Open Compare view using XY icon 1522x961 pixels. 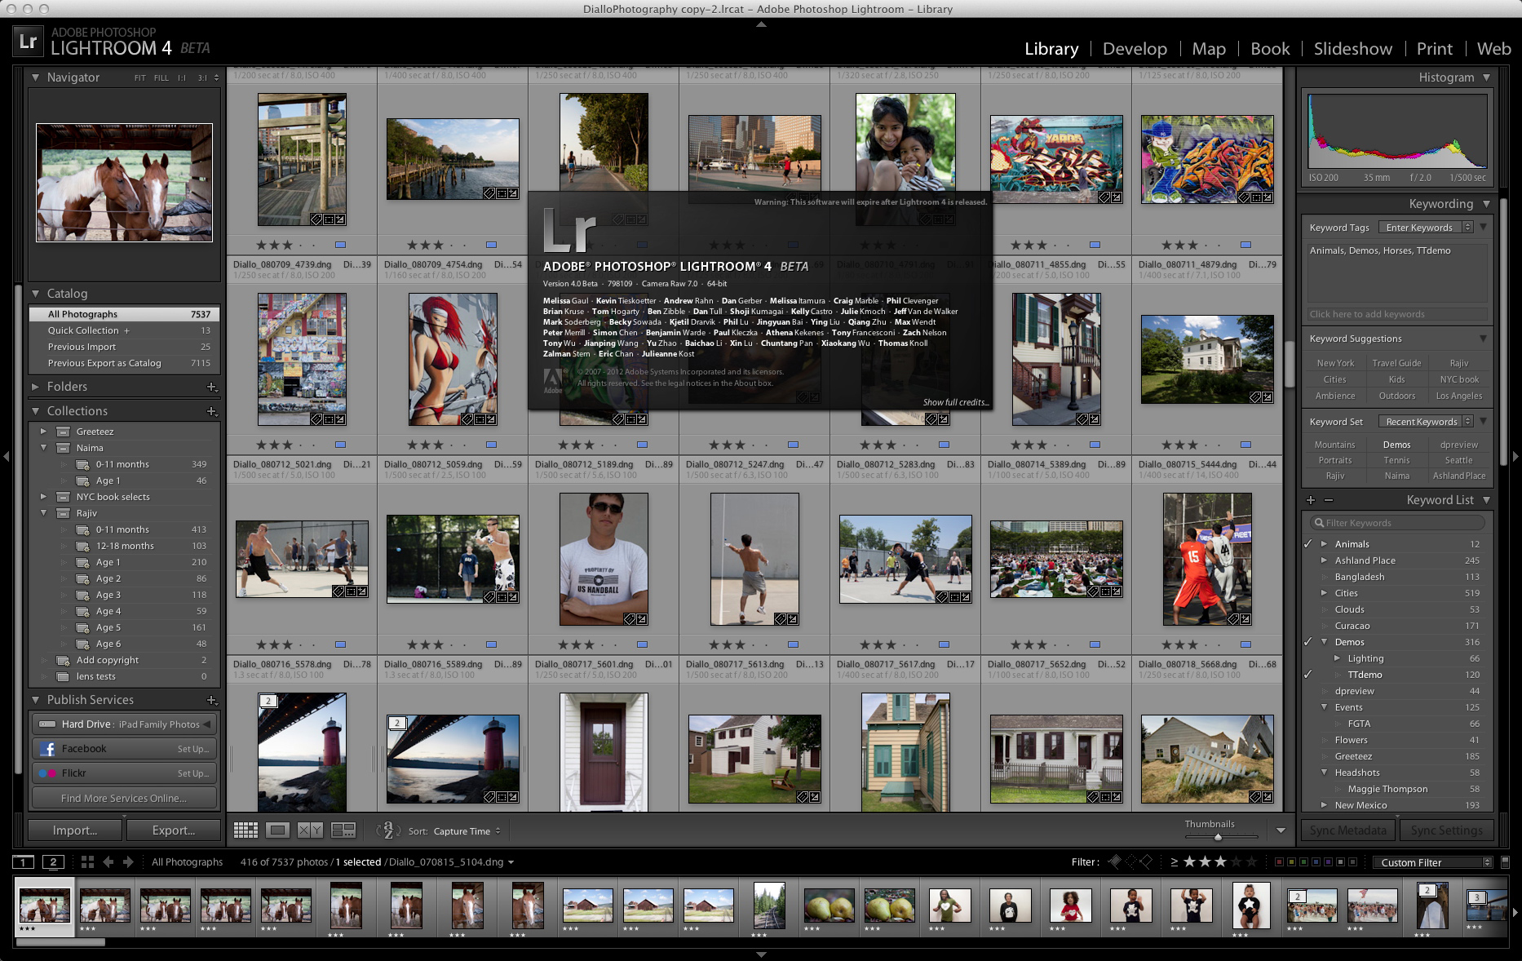pyautogui.click(x=310, y=830)
